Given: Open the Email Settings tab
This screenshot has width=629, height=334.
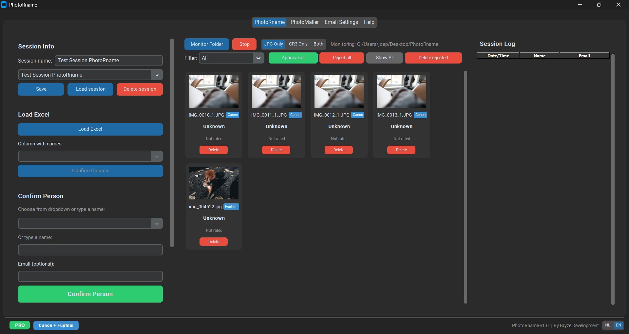Looking at the screenshot, I should pyautogui.click(x=341, y=22).
